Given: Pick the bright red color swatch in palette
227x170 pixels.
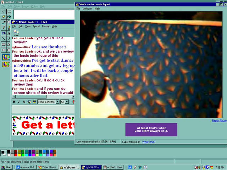Looking at the screenshot, I should coord(16,155).
